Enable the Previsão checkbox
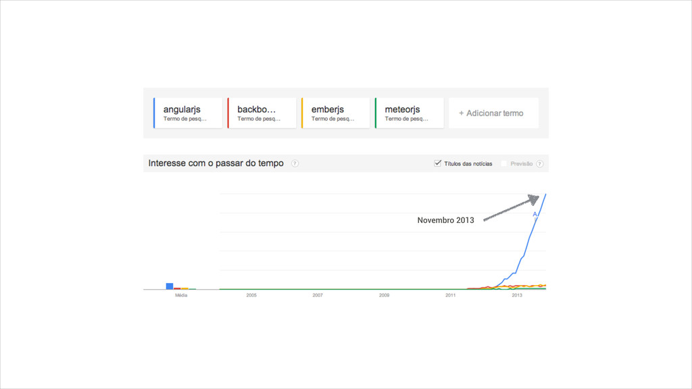692x389 pixels. pyautogui.click(x=503, y=163)
